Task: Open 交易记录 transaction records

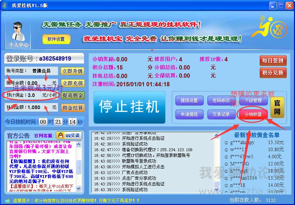Action: point(221,114)
